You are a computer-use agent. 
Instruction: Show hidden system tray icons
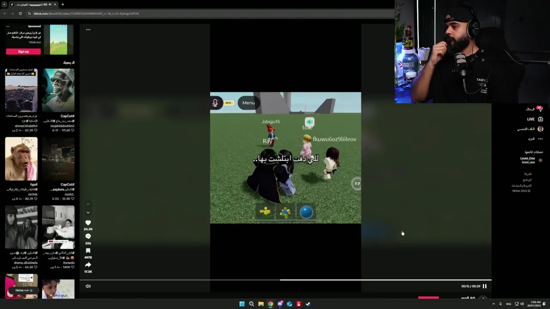click(x=493, y=304)
